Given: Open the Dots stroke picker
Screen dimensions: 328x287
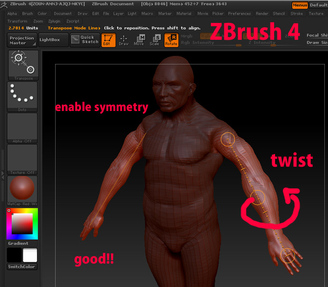Looking at the screenshot, I should [22, 96].
